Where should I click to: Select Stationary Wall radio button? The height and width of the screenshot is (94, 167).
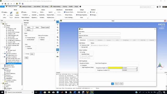[80, 45]
